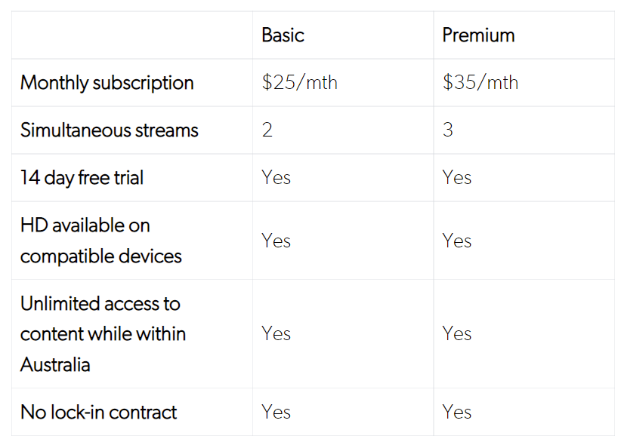Click the Basic column header
The width and height of the screenshot is (621, 448).
283,35
